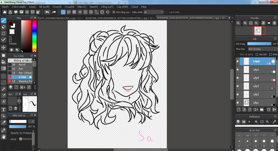The width and height of the screenshot is (278, 151).
Task: Open the Công cụ(T) menu
Action: (x=107, y=7)
